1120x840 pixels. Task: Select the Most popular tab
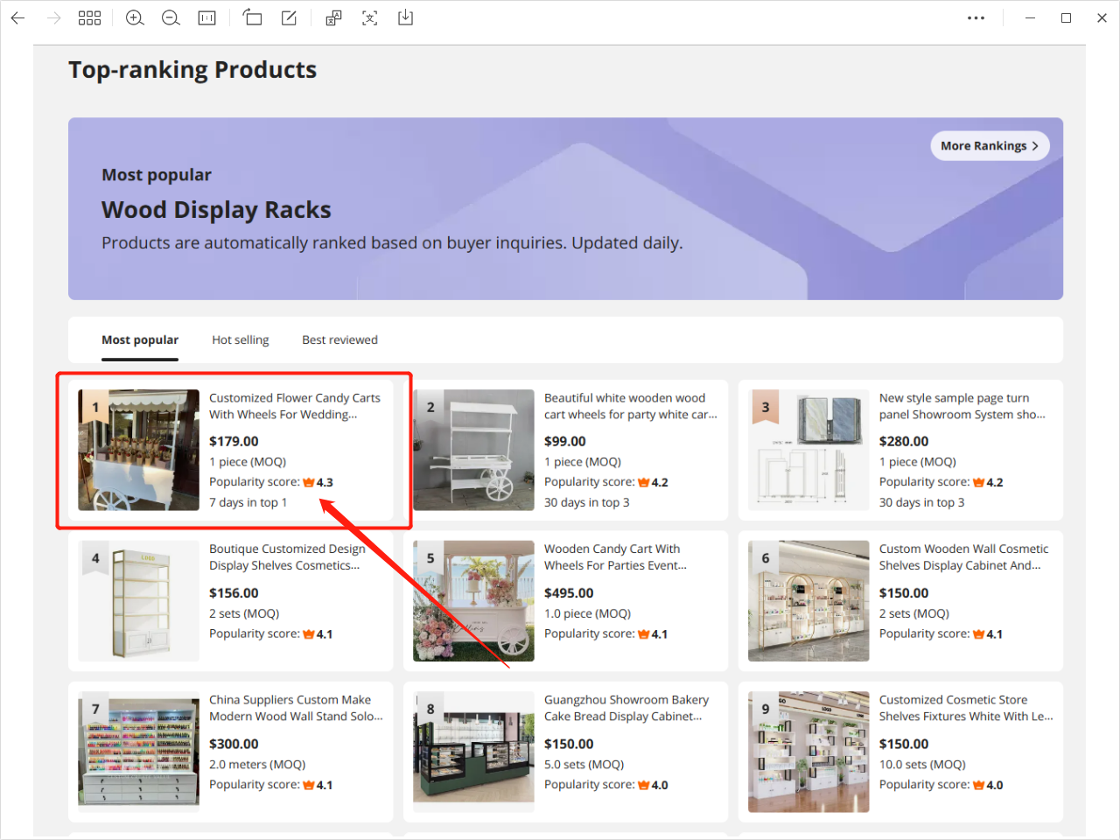click(140, 340)
